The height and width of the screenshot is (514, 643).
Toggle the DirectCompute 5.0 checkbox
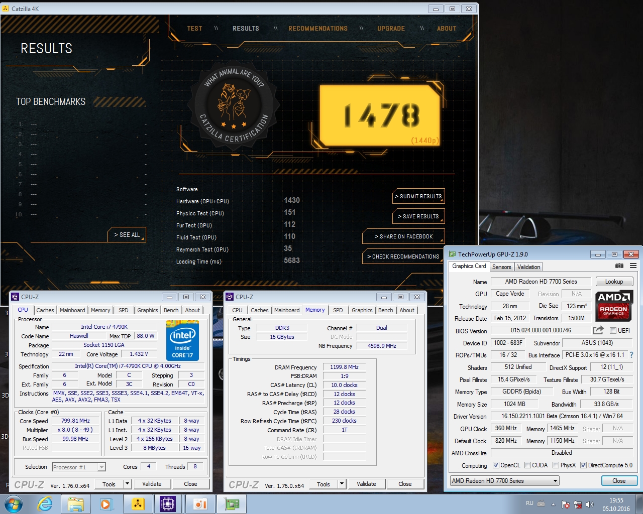(583, 465)
